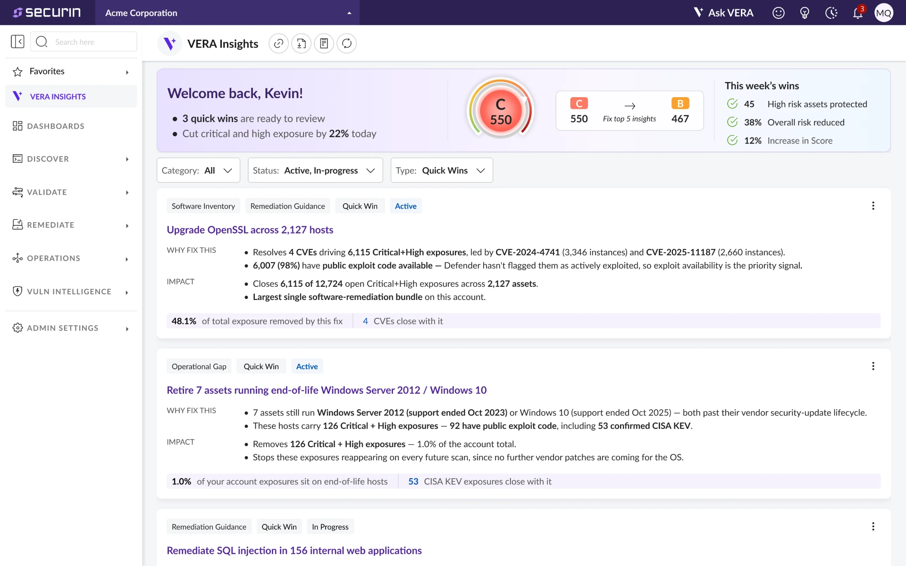Screen dimensions: 906x566
Task: Open more options for Retire 7 assets card
Action: coord(873,366)
